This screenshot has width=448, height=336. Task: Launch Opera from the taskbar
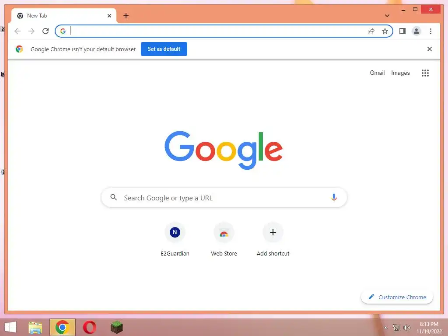click(x=89, y=327)
